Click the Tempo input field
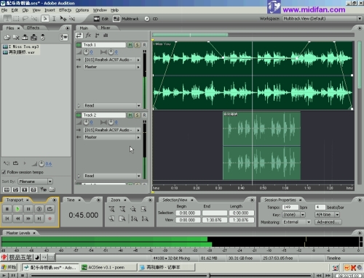The width and height of the screenshot is (364, 278). pyautogui.click(x=290, y=208)
